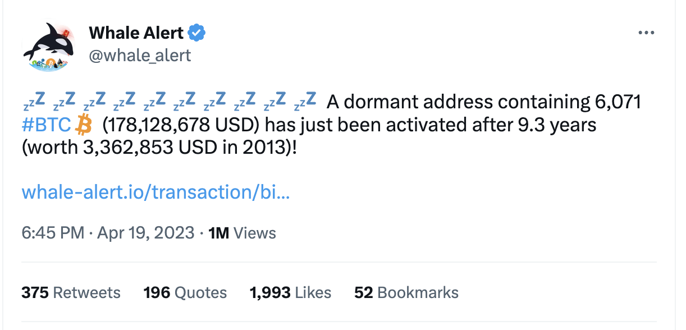Click the blue verified badge next to Whale Alert
The width and height of the screenshot is (686, 330).
coord(196,33)
